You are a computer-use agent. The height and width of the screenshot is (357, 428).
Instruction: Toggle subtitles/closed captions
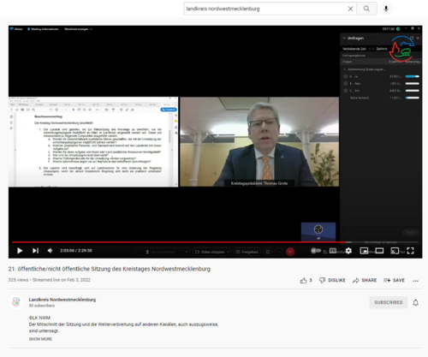coord(333,251)
